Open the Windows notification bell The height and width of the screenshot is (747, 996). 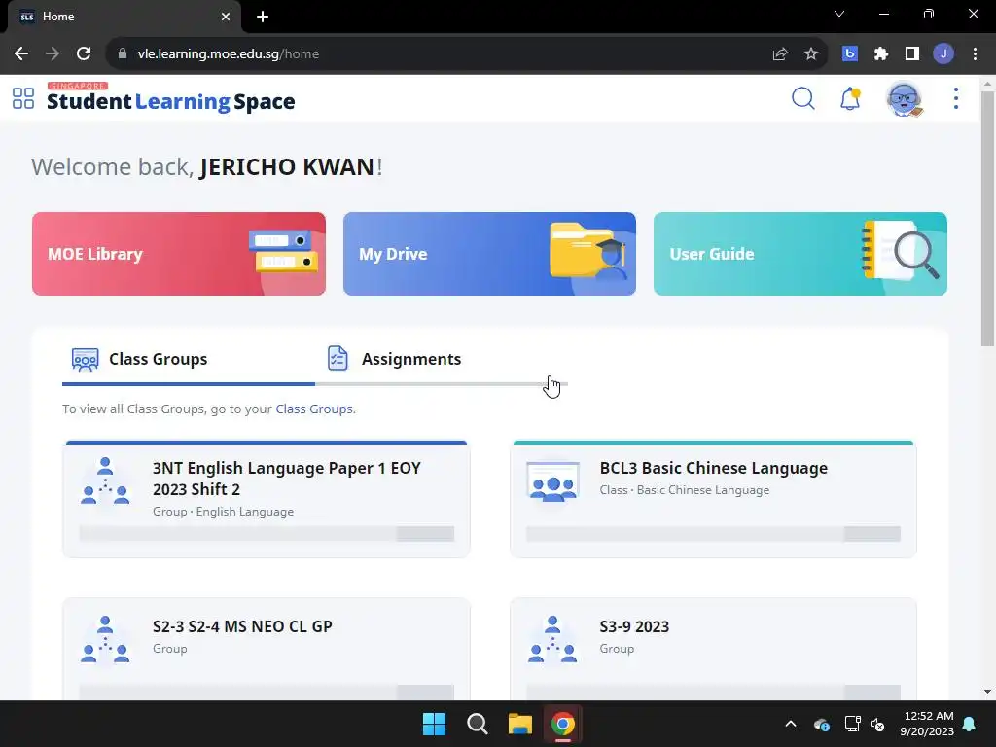click(x=970, y=724)
